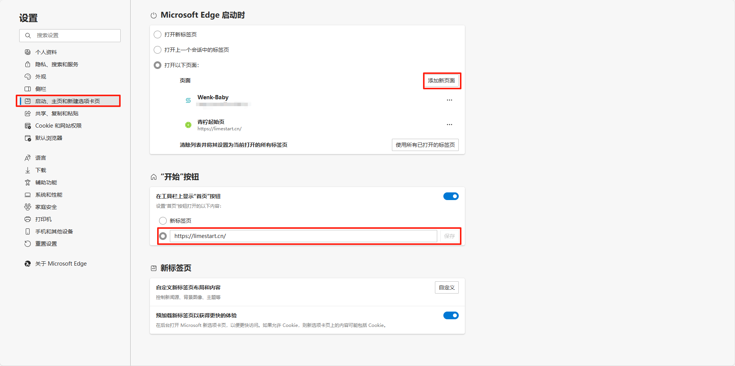The image size is (735, 366).
Task: Toggle 预加载新标签页 switch
Action: (451, 315)
